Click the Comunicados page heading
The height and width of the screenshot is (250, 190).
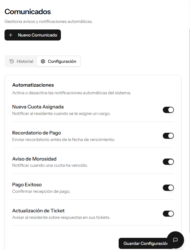tap(27, 12)
